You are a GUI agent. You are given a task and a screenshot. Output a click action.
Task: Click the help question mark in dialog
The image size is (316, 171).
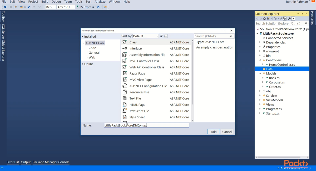224,31
